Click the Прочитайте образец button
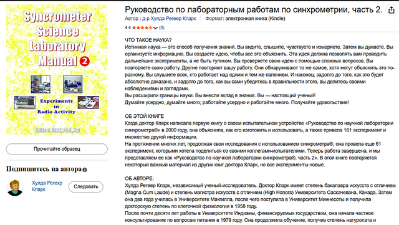Screen dimensions: 399x225 (57, 149)
